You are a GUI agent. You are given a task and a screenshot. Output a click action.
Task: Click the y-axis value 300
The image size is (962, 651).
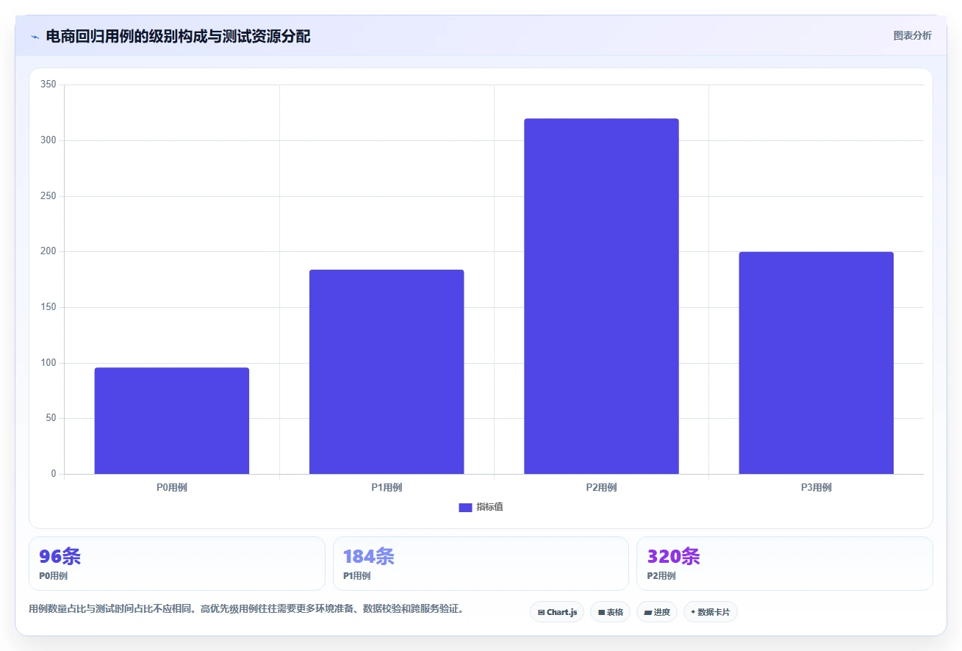tap(49, 140)
